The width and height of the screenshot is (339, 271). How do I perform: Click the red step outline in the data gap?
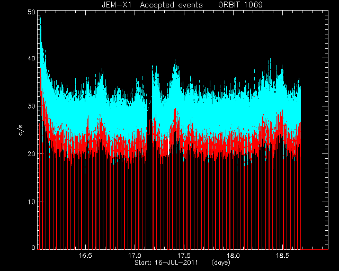(149, 127)
